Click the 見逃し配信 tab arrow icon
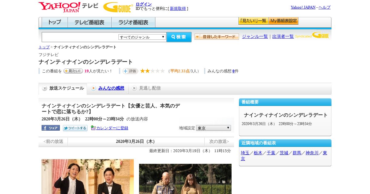Viewport: 370px width, 194px height. click(x=134, y=88)
